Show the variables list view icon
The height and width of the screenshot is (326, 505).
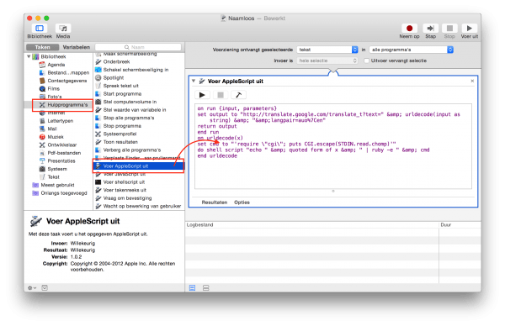click(206, 288)
